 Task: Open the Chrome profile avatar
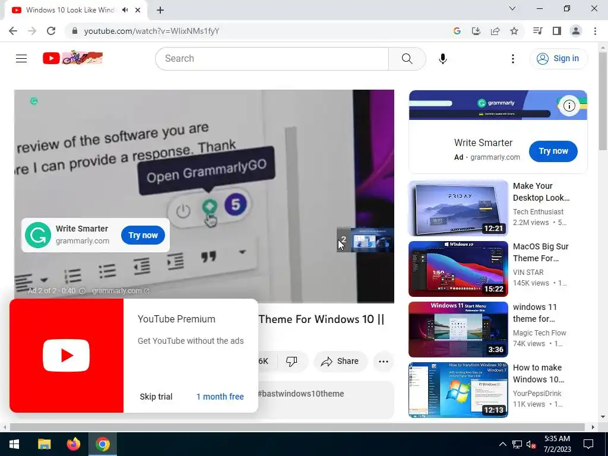(x=576, y=31)
